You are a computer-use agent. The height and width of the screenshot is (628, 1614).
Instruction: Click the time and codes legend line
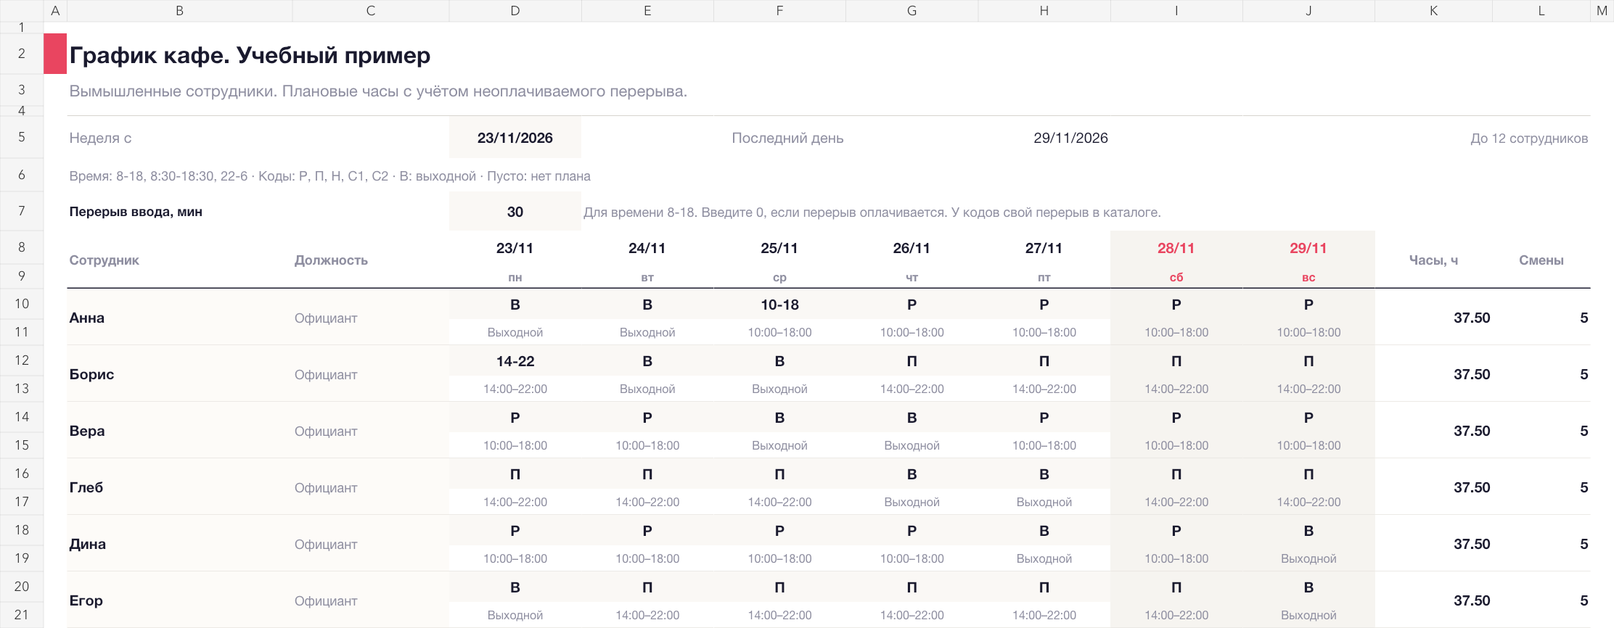tap(329, 176)
